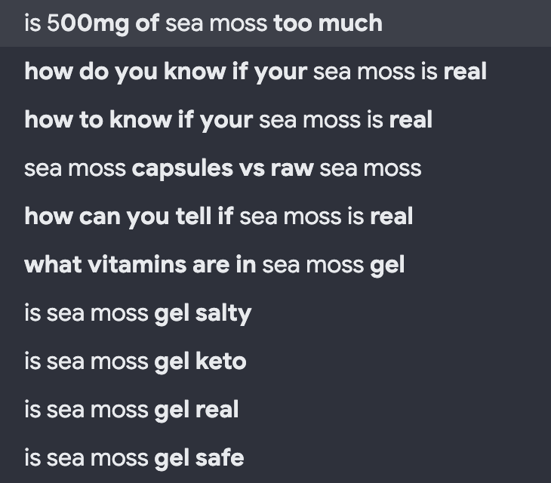Viewport: 551px width, 483px height.
Task: Click bold words "too much" in first suggestion
Action: coord(328,23)
